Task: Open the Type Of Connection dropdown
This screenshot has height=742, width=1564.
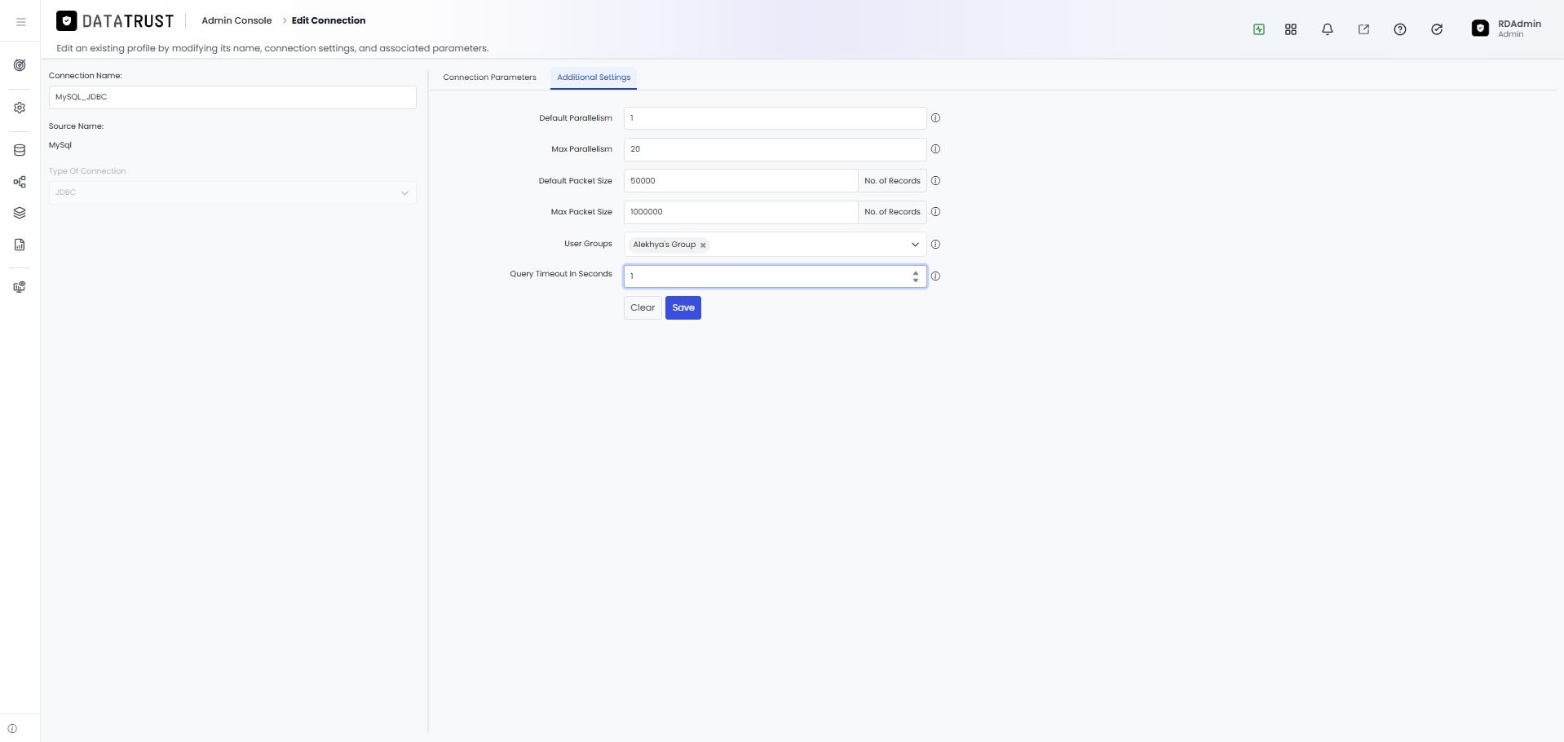Action: point(232,192)
